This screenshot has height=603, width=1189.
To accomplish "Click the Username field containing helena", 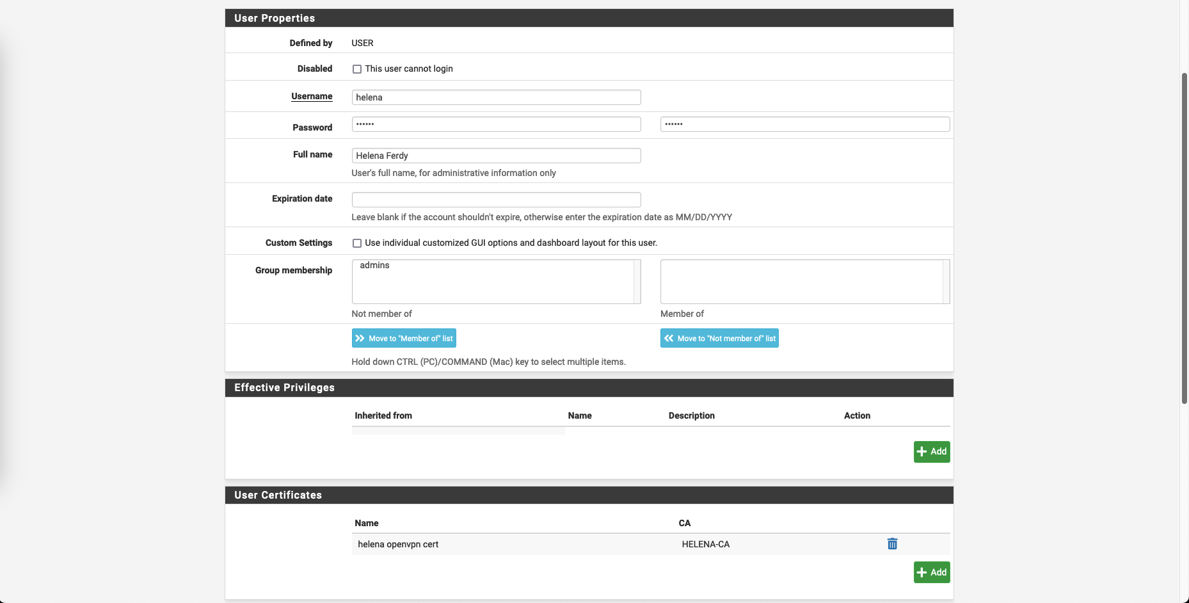I will click(x=496, y=97).
